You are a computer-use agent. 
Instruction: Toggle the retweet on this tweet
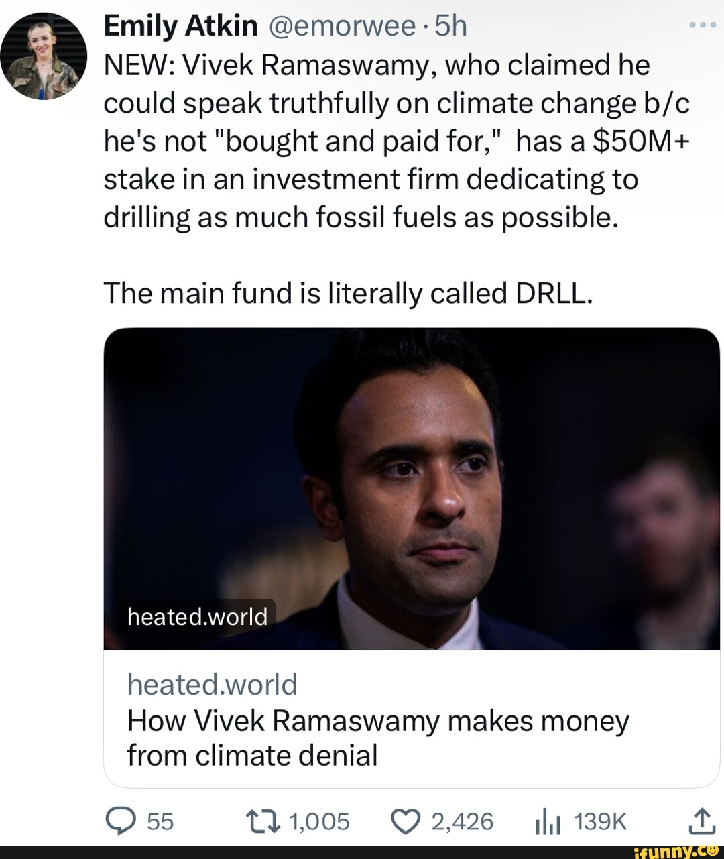point(261,819)
